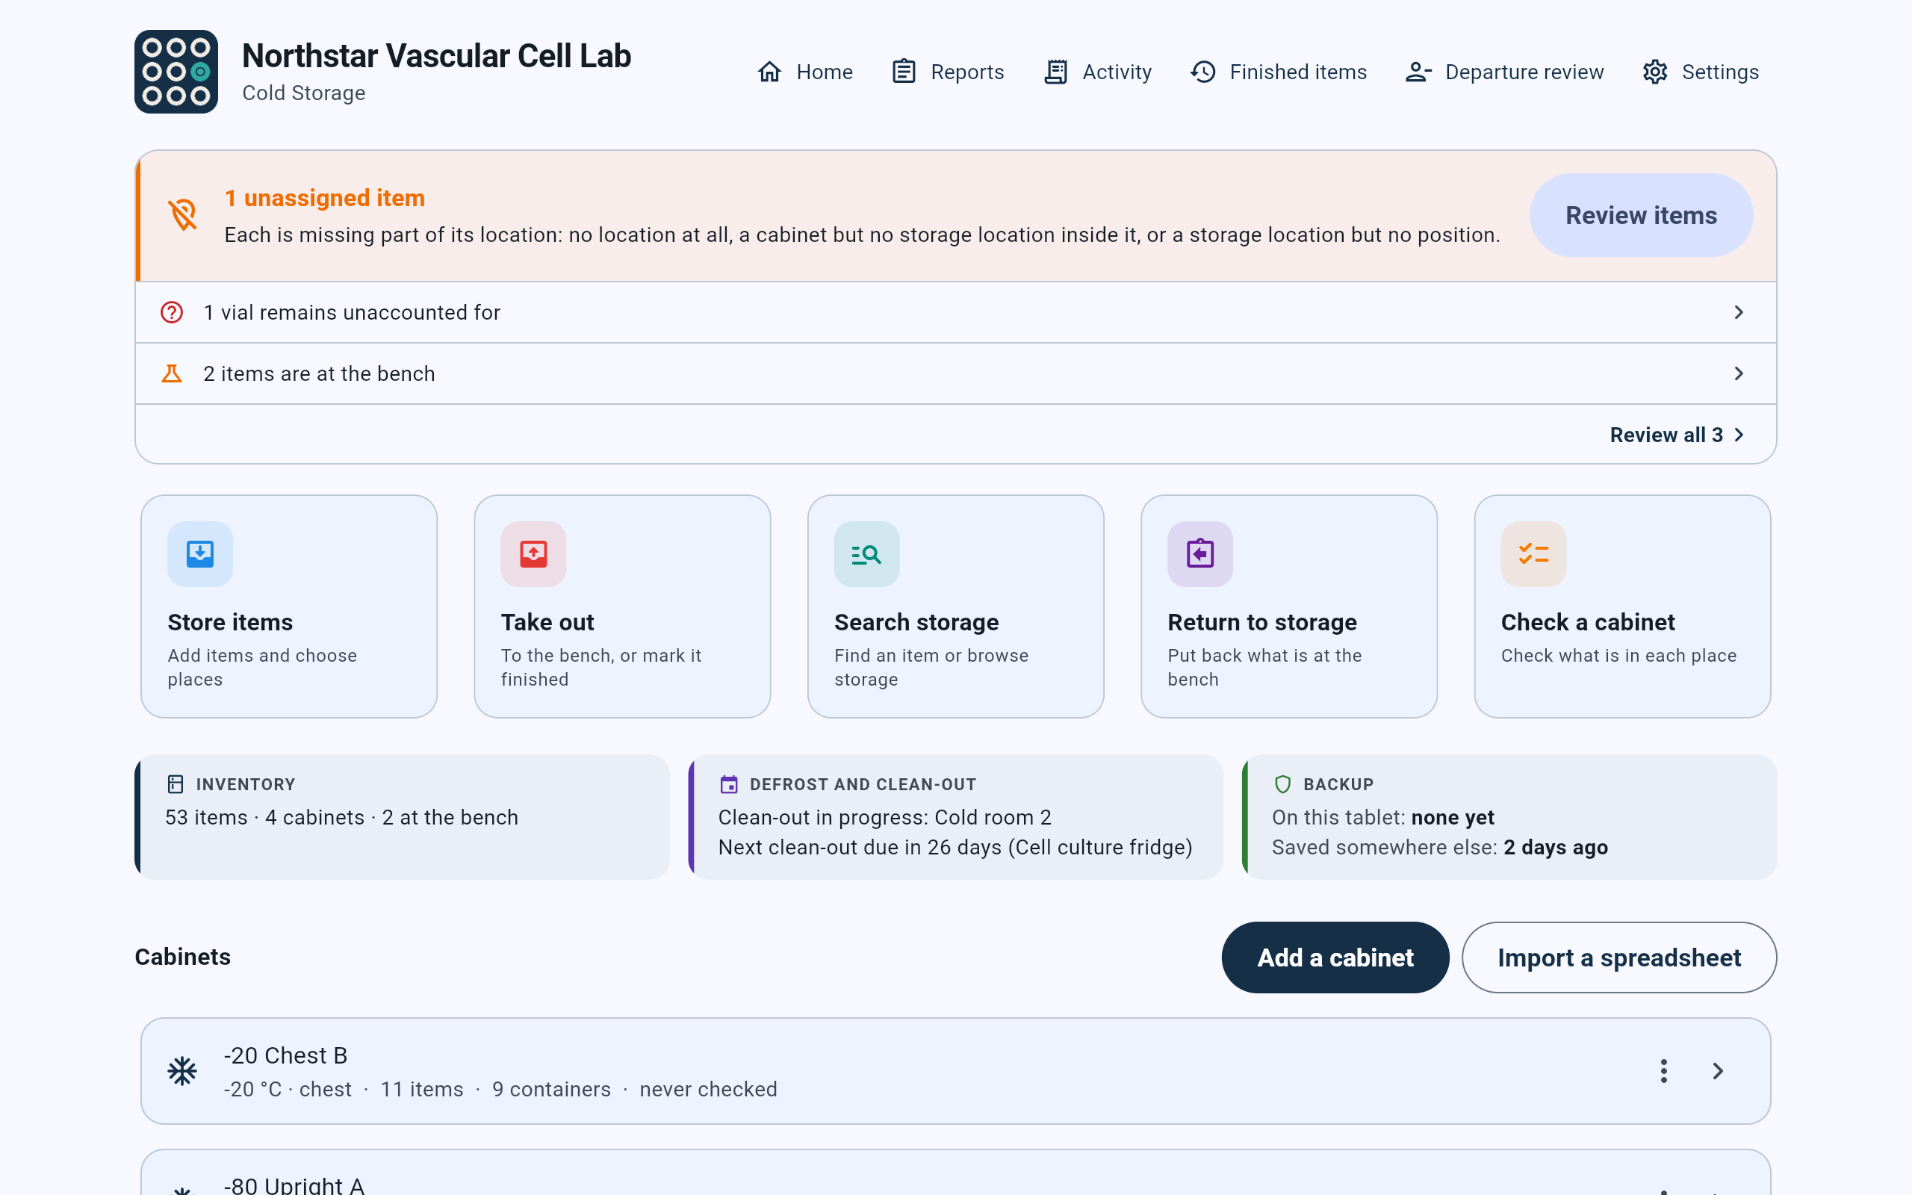Click the Departure review person icon
This screenshot has height=1195, width=1912.
point(1418,72)
